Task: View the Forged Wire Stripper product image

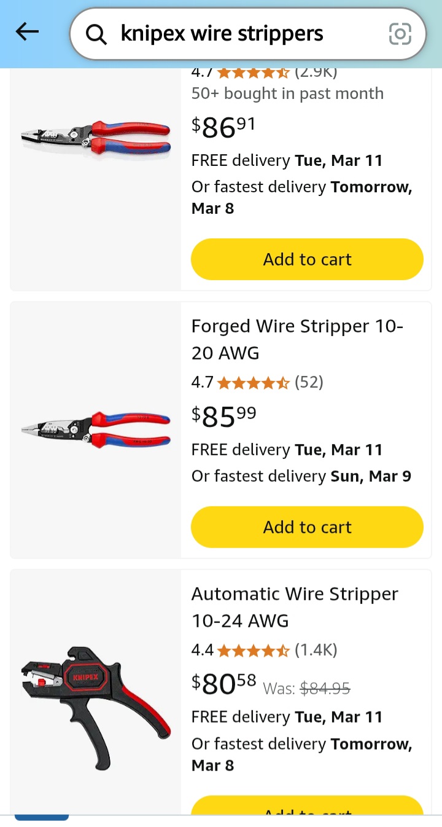Action: (x=96, y=429)
